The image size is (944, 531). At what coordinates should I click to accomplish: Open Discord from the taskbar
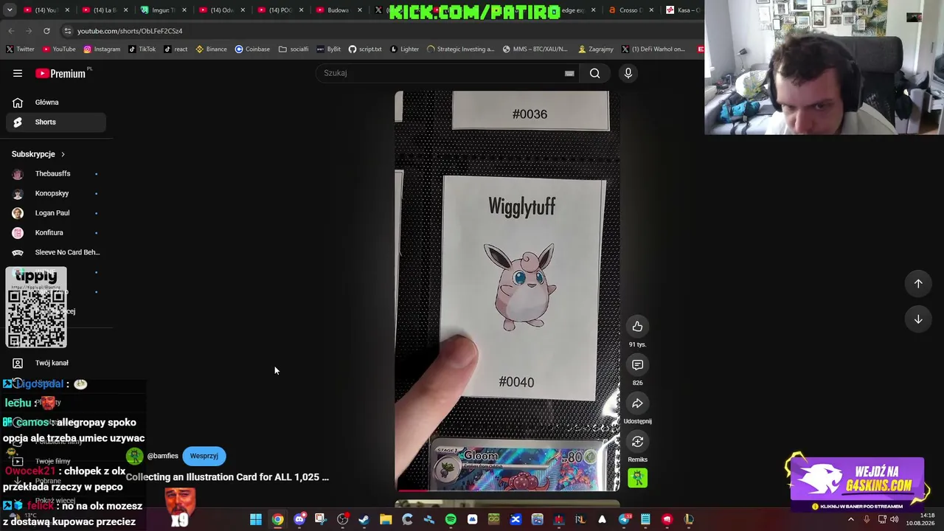[299, 520]
